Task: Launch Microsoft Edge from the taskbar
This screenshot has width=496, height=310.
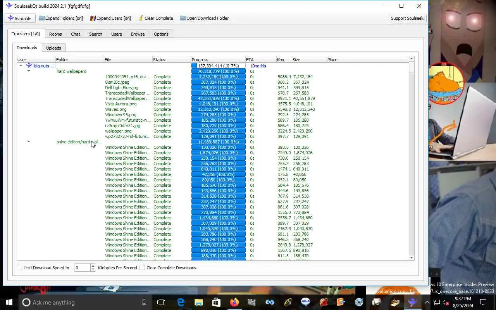Action: click(181, 302)
